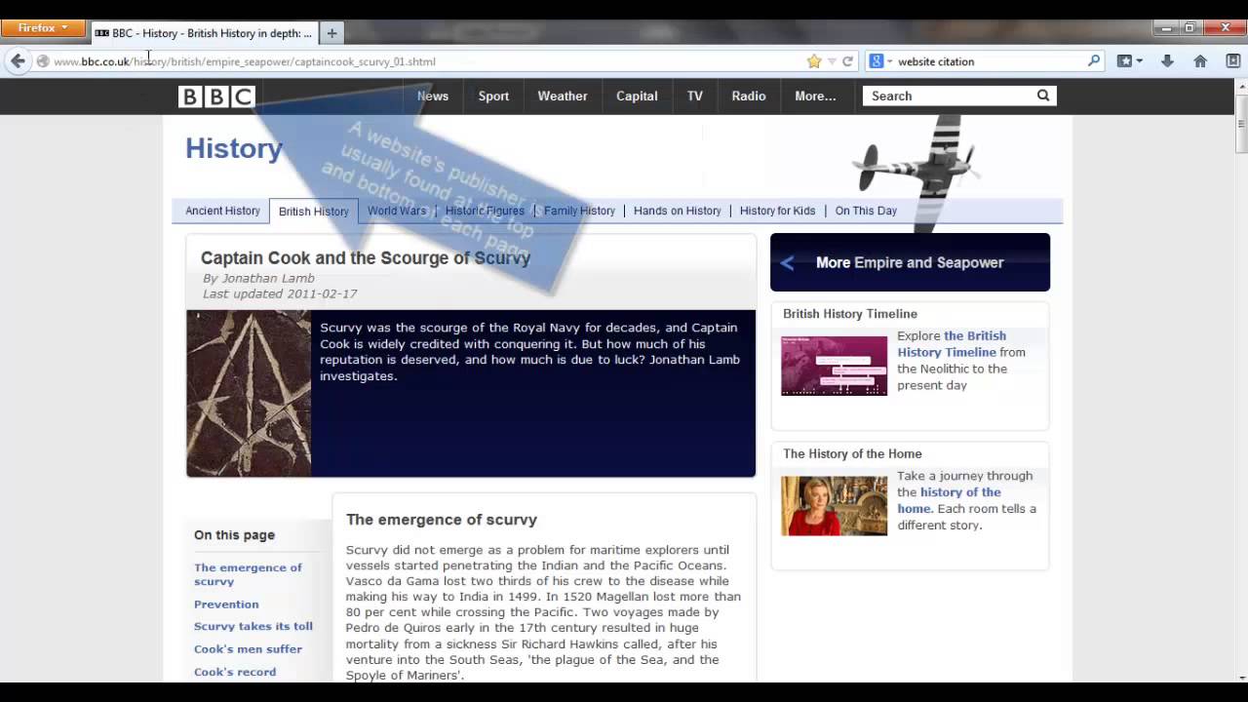The height and width of the screenshot is (702, 1248).
Task: Click in the BBC Search field
Action: coord(948,96)
